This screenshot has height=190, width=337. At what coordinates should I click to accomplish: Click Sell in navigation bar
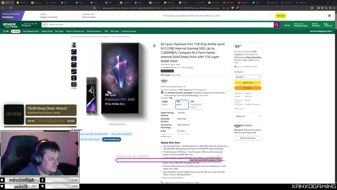click(x=106, y=31)
